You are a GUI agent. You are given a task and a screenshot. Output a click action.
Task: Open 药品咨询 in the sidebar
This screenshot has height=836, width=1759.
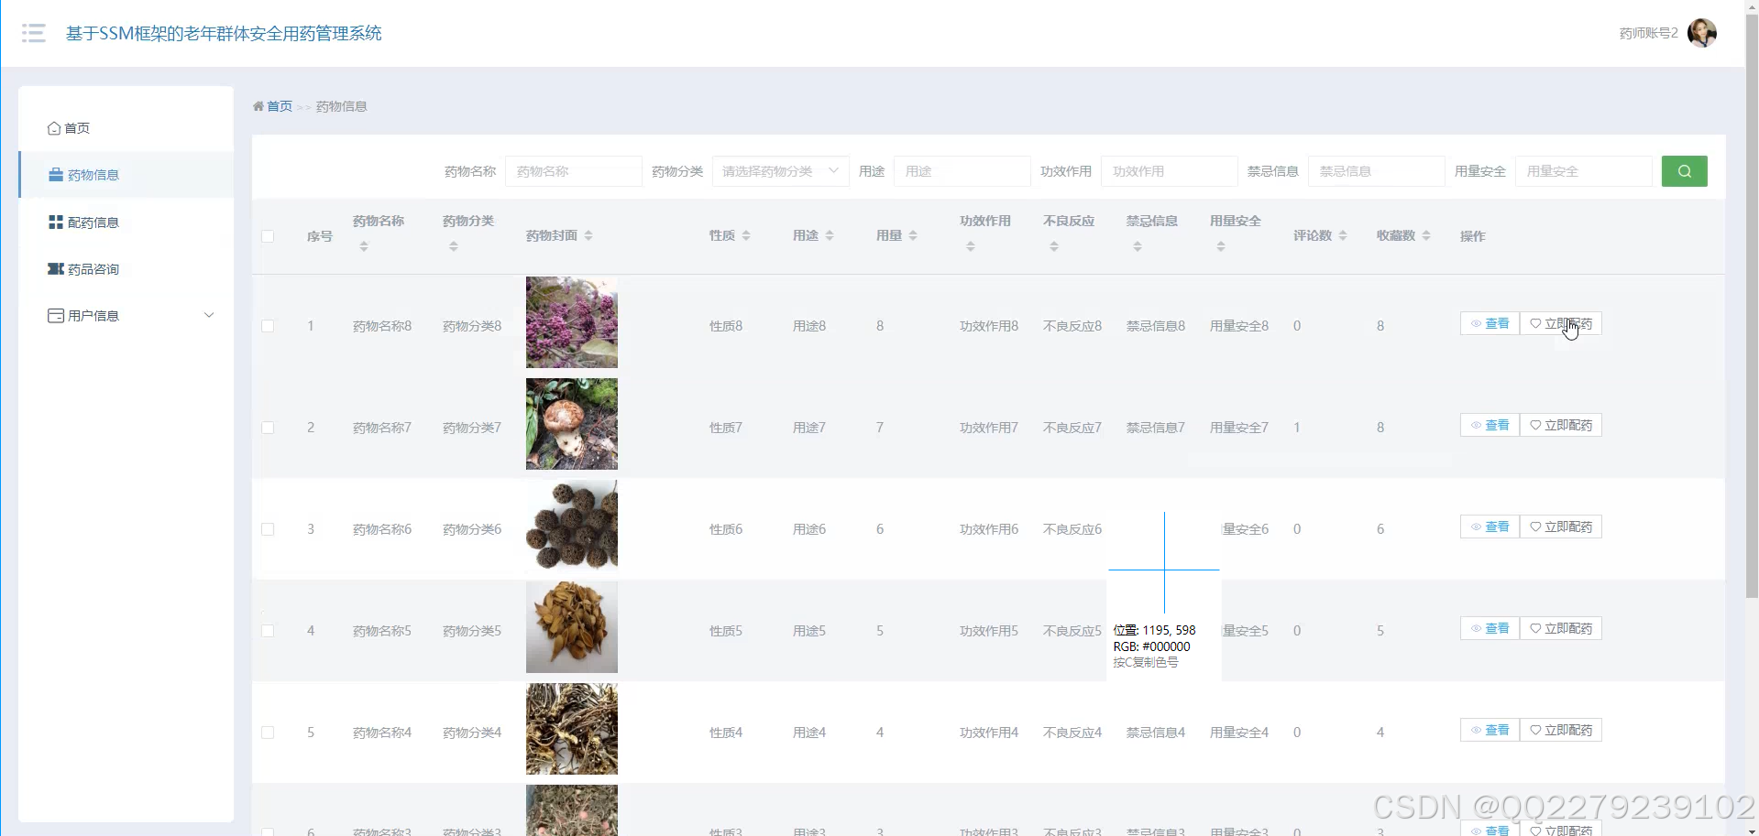[x=126, y=269]
